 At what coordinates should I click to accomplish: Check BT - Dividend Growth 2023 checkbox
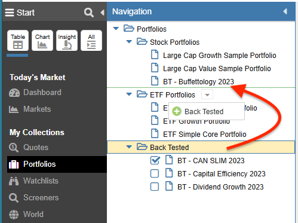pyautogui.click(x=155, y=187)
